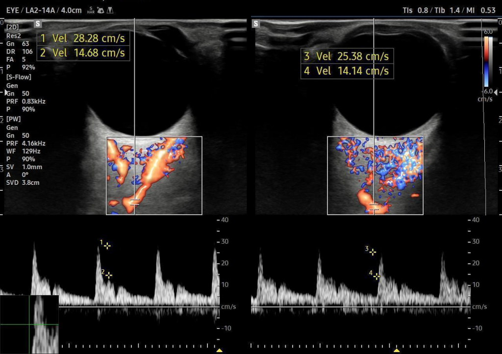Click the TIs 0.8 / TIb 1.4 / MI 0.53 readout
502x354 pixels.
tap(449, 10)
